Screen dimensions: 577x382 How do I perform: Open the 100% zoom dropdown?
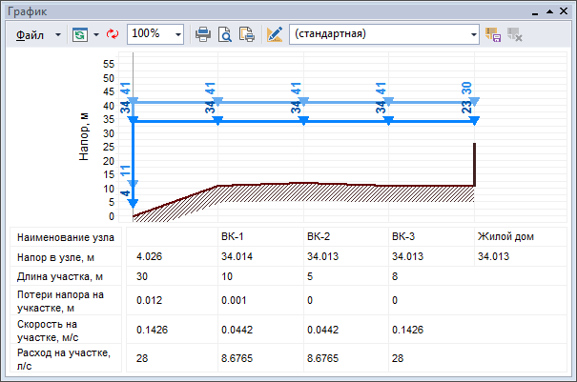(x=178, y=33)
